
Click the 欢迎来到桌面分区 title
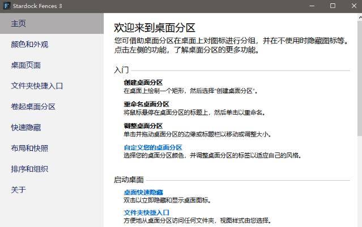(155, 28)
